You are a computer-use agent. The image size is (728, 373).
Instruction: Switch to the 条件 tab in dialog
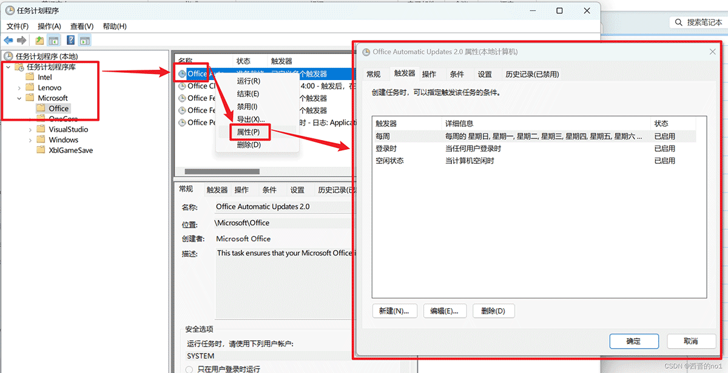(458, 73)
